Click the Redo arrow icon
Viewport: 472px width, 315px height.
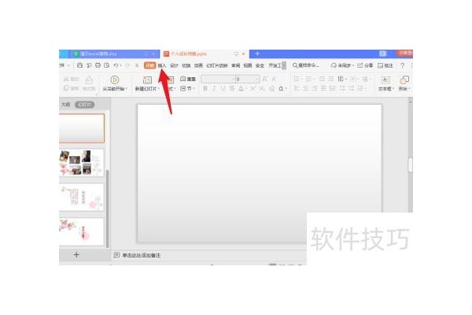tap(127, 65)
